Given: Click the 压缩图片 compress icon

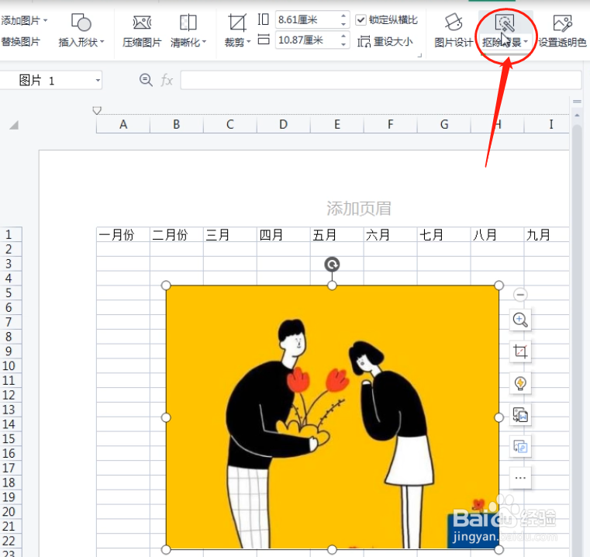Looking at the screenshot, I should pos(142,22).
